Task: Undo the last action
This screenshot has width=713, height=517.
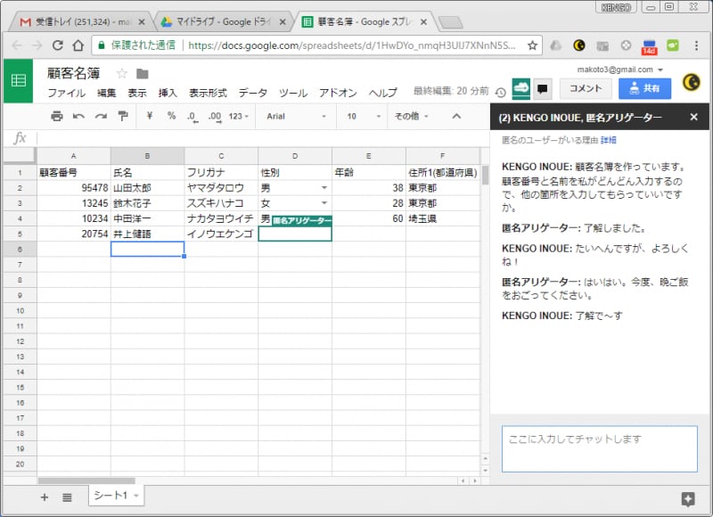Action: [x=78, y=116]
